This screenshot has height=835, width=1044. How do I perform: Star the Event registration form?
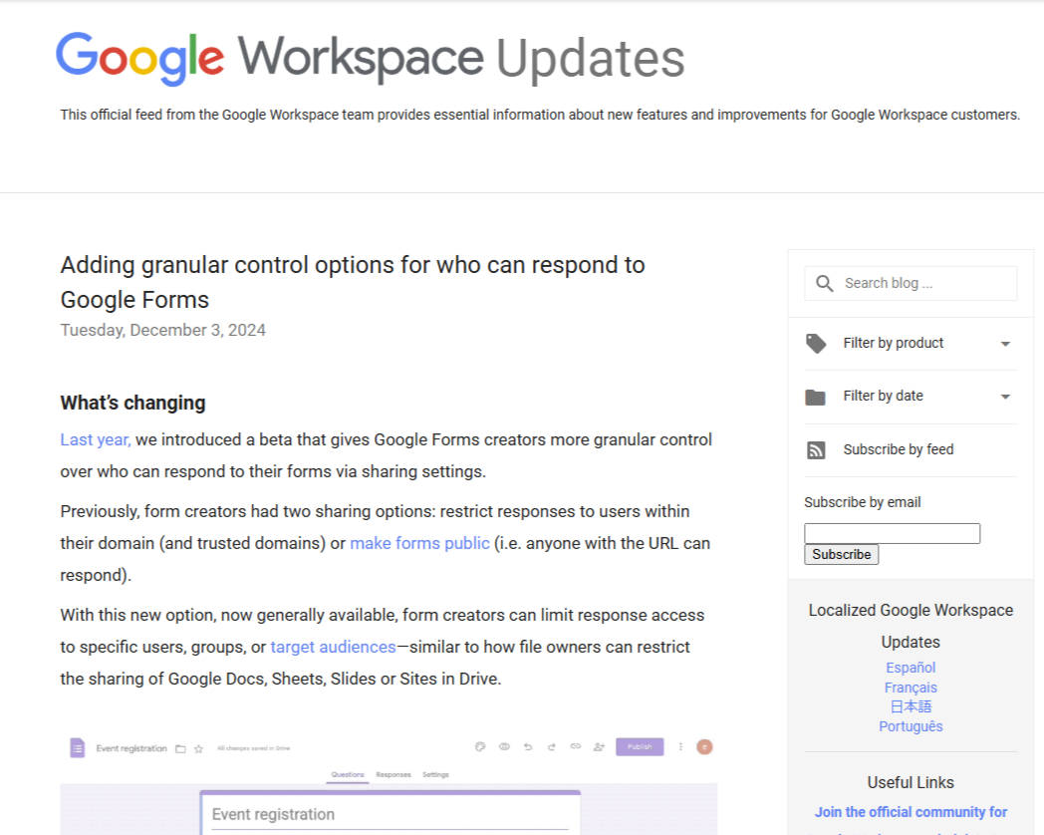[x=198, y=747]
